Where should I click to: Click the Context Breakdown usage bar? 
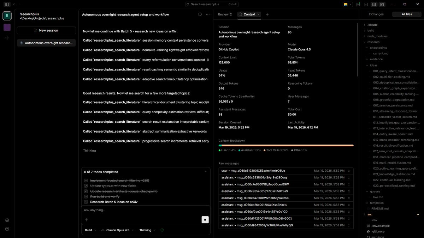pos(286,145)
